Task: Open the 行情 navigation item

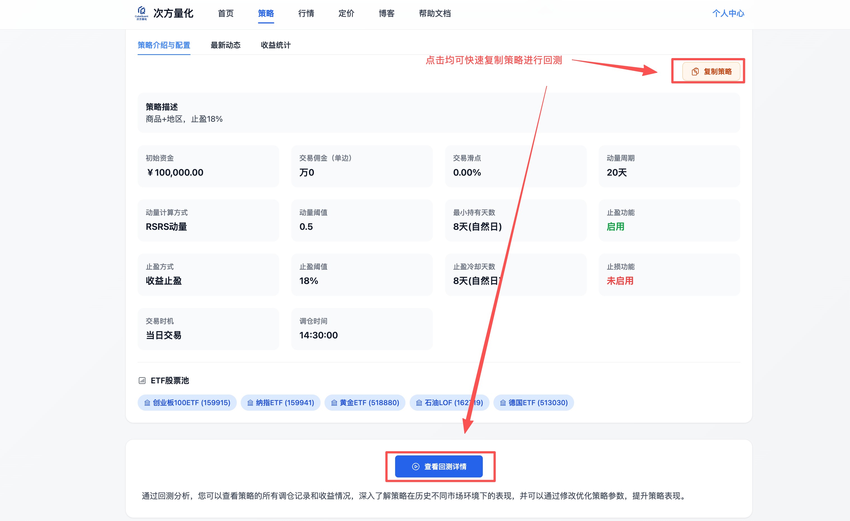Action: tap(306, 13)
